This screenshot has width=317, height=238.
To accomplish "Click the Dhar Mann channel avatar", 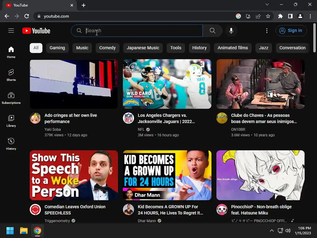I will (x=128, y=209).
